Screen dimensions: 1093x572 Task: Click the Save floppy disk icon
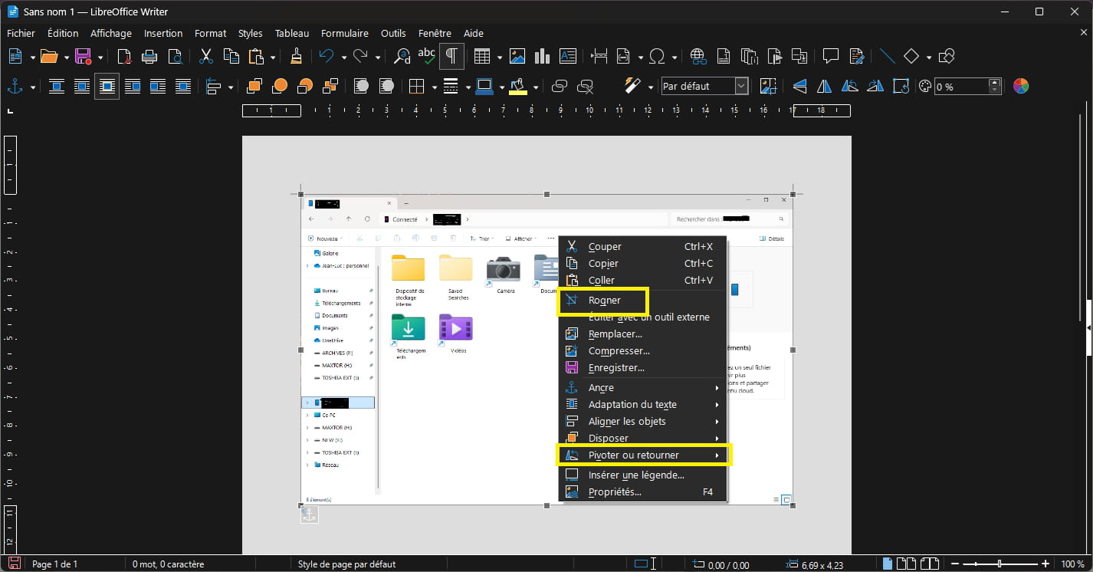[x=83, y=56]
